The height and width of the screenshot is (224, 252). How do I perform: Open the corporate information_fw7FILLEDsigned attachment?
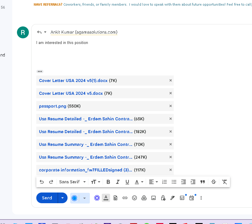tap(85, 170)
